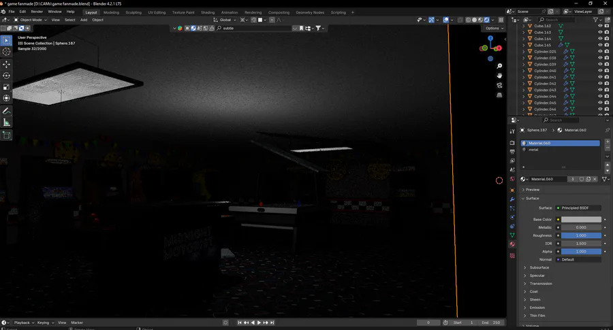This screenshot has height=330, width=613.
Task: Switch to the UV Editing workspace tab
Action: (157, 12)
